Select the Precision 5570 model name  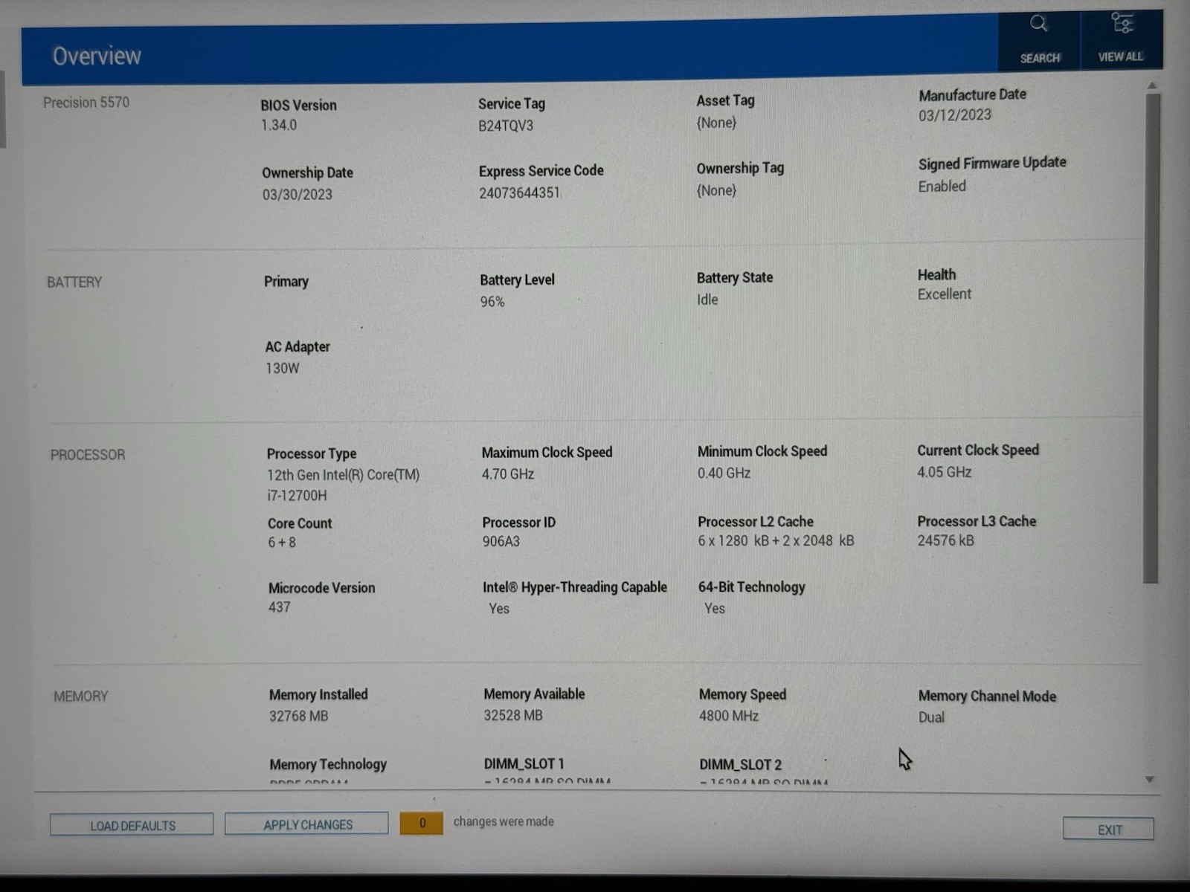(x=86, y=103)
